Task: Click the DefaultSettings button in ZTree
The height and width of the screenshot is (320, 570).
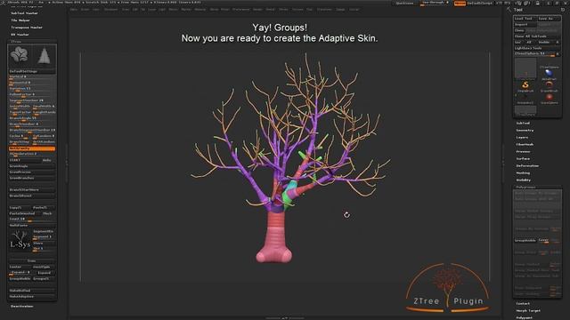Action: (x=32, y=71)
